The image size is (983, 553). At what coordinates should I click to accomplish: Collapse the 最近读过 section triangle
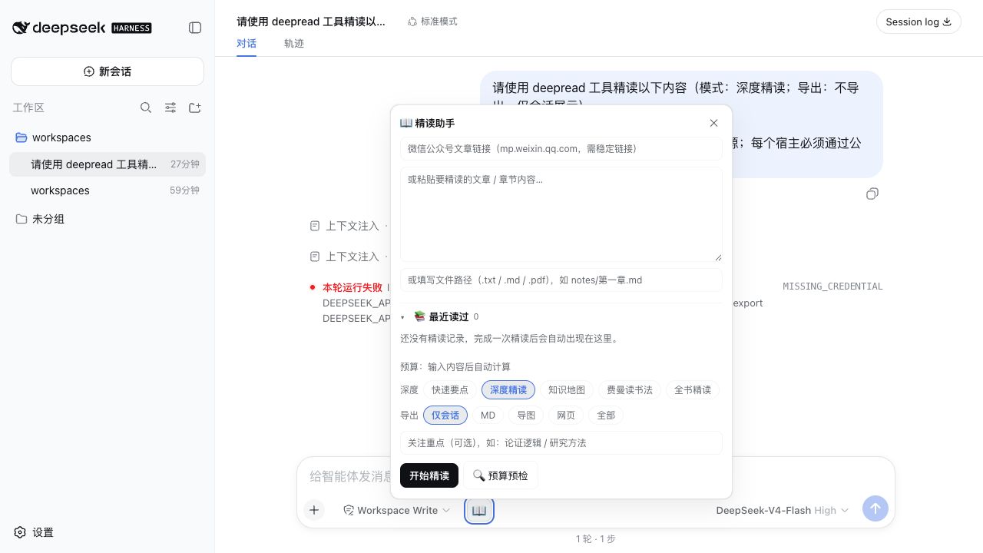pyautogui.click(x=402, y=317)
